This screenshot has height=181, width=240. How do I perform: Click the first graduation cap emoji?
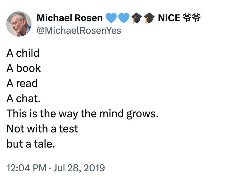pos(136,18)
